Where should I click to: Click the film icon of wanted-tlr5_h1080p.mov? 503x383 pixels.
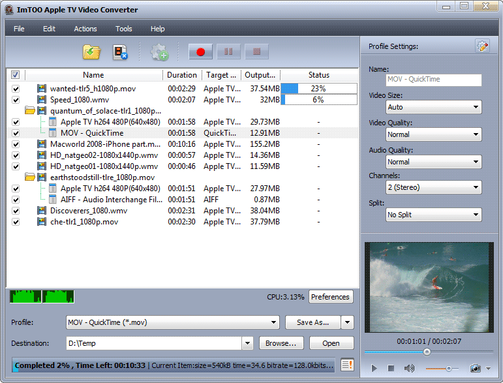[x=41, y=89]
